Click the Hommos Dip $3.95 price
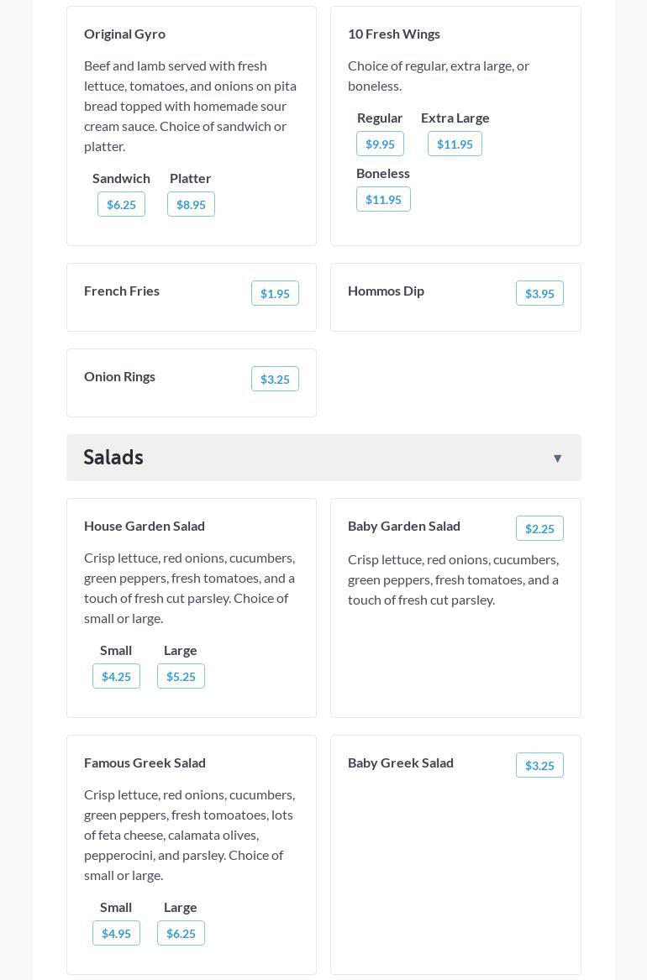Screen dimensions: 647x980 [539, 293]
